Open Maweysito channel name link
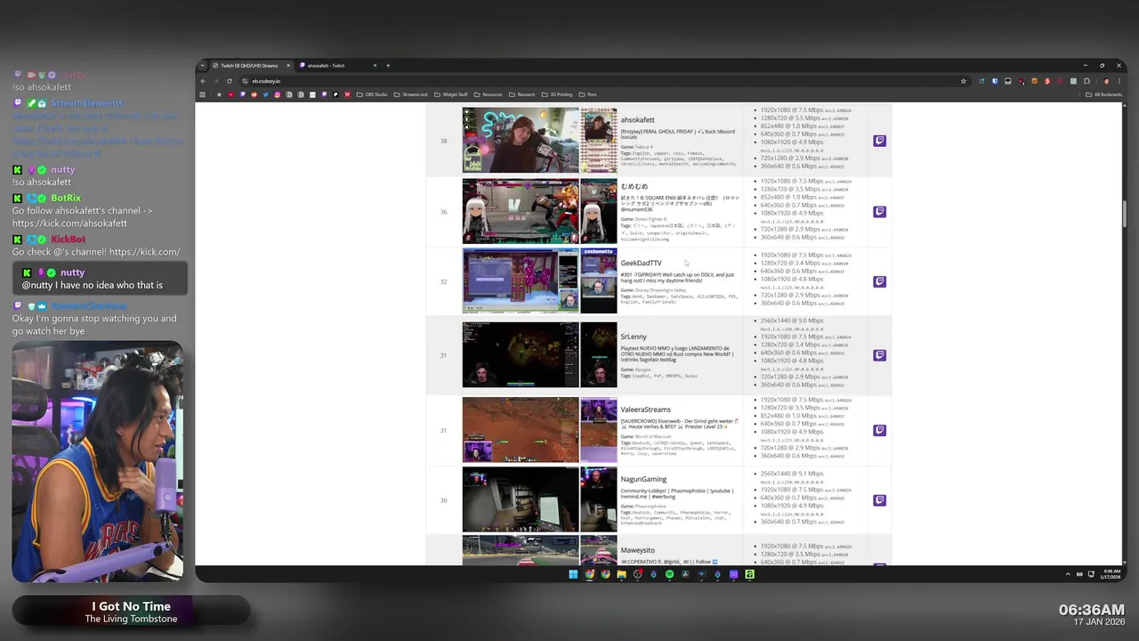 [x=637, y=550]
